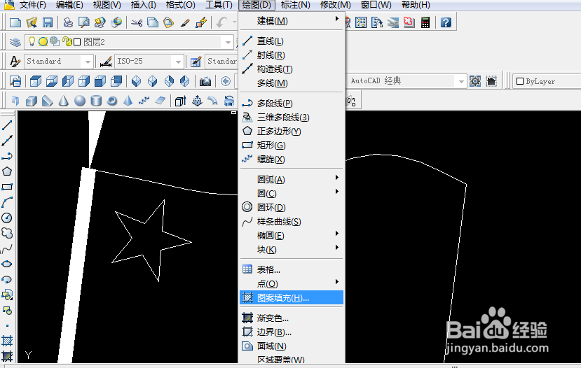
Task: Select Polygon tool in left draw toolbar
Action: (x=7, y=171)
